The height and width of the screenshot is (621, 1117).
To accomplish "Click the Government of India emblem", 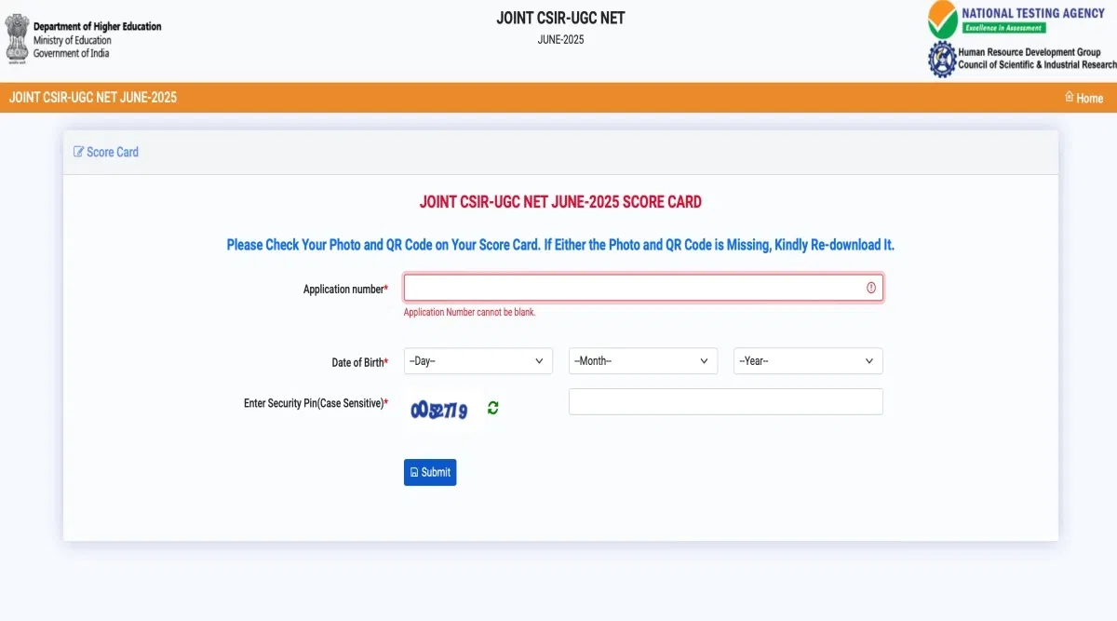I will point(16,39).
